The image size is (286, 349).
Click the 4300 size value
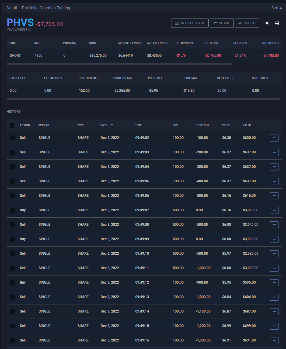pos(38,55)
